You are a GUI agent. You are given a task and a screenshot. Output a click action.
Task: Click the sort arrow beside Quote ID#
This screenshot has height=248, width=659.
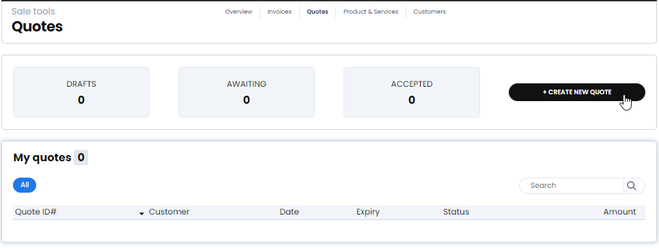click(x=141, y=214)
